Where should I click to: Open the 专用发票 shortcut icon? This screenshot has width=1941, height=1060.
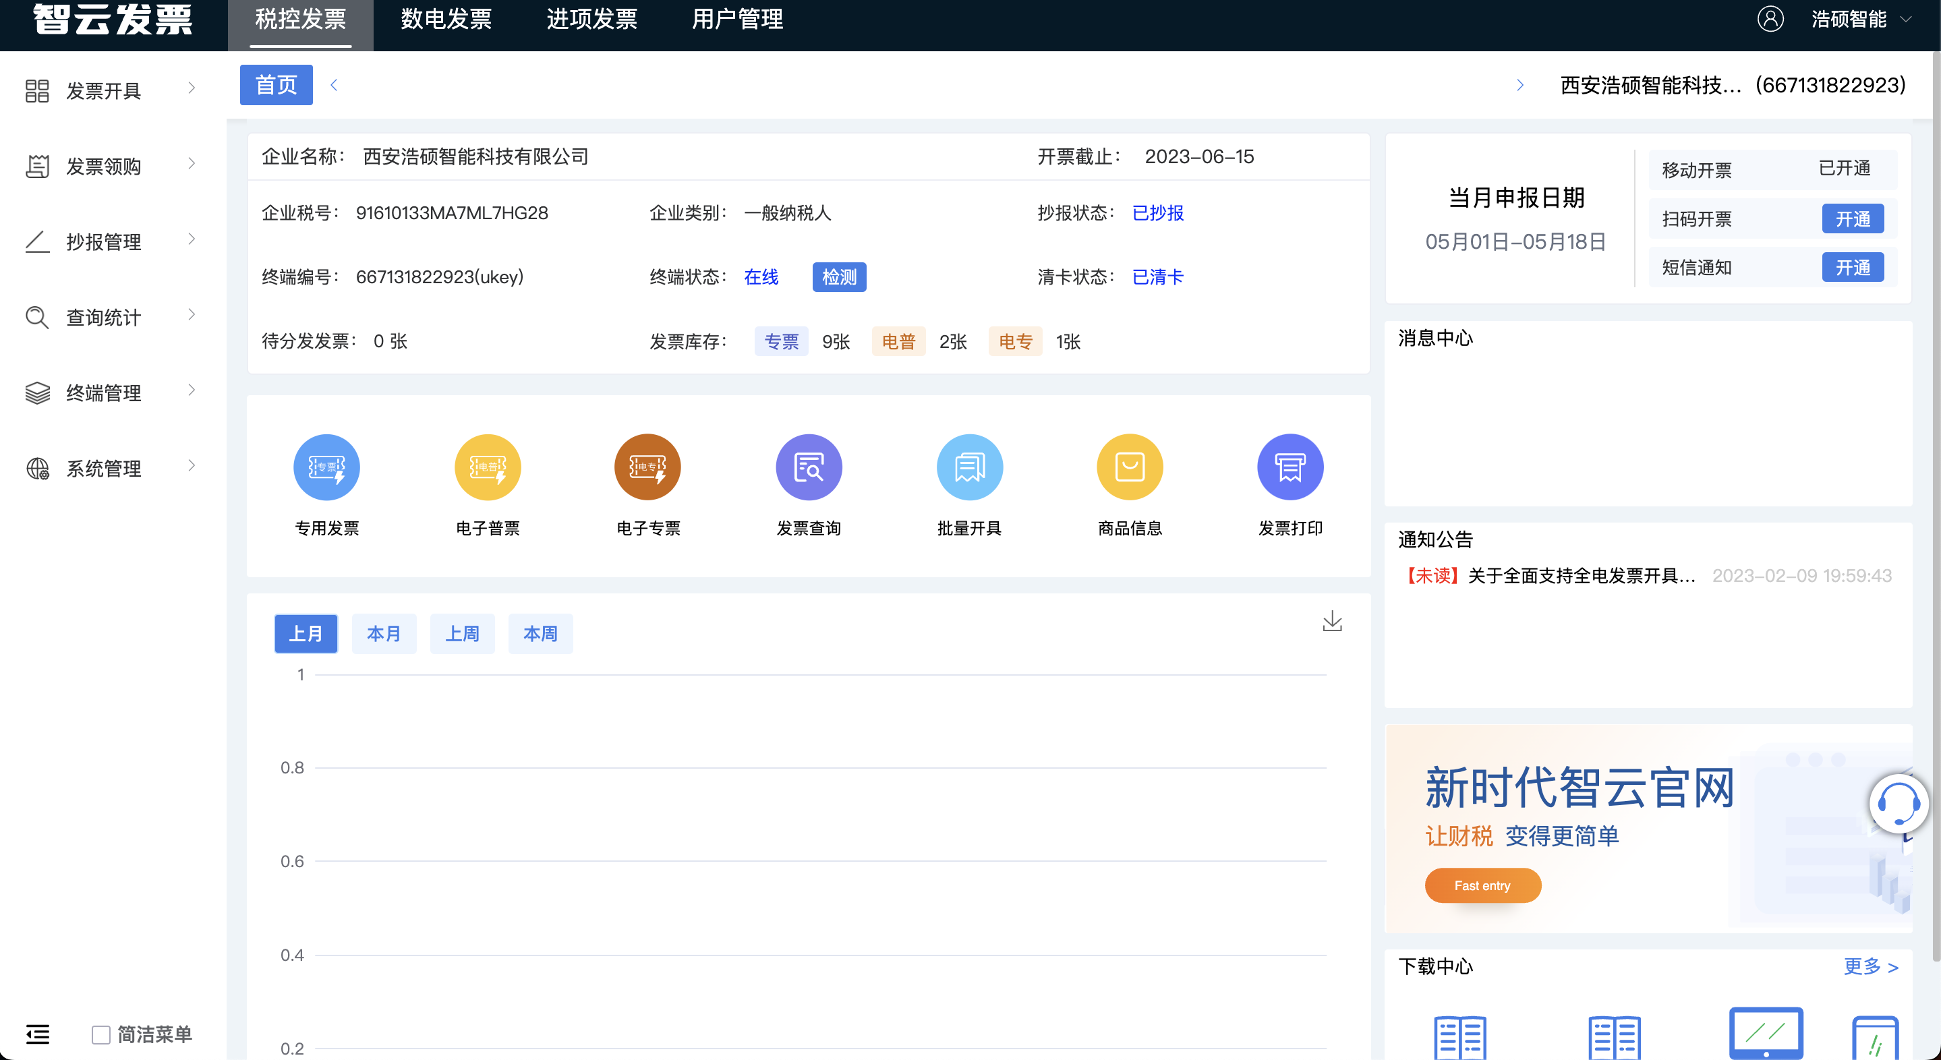coord(326,467)
